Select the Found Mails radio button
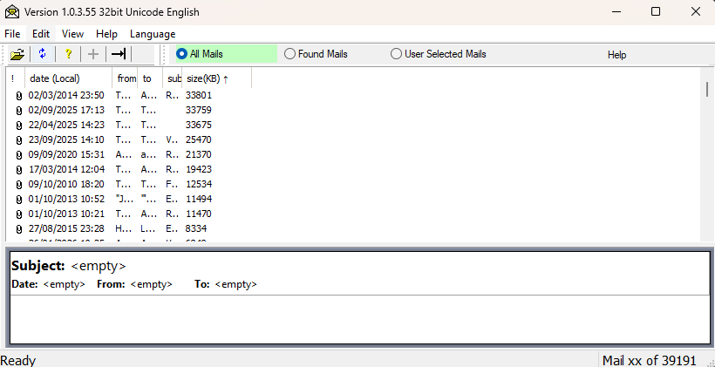This screenshot has height=367, width=715. coord(289,54)
